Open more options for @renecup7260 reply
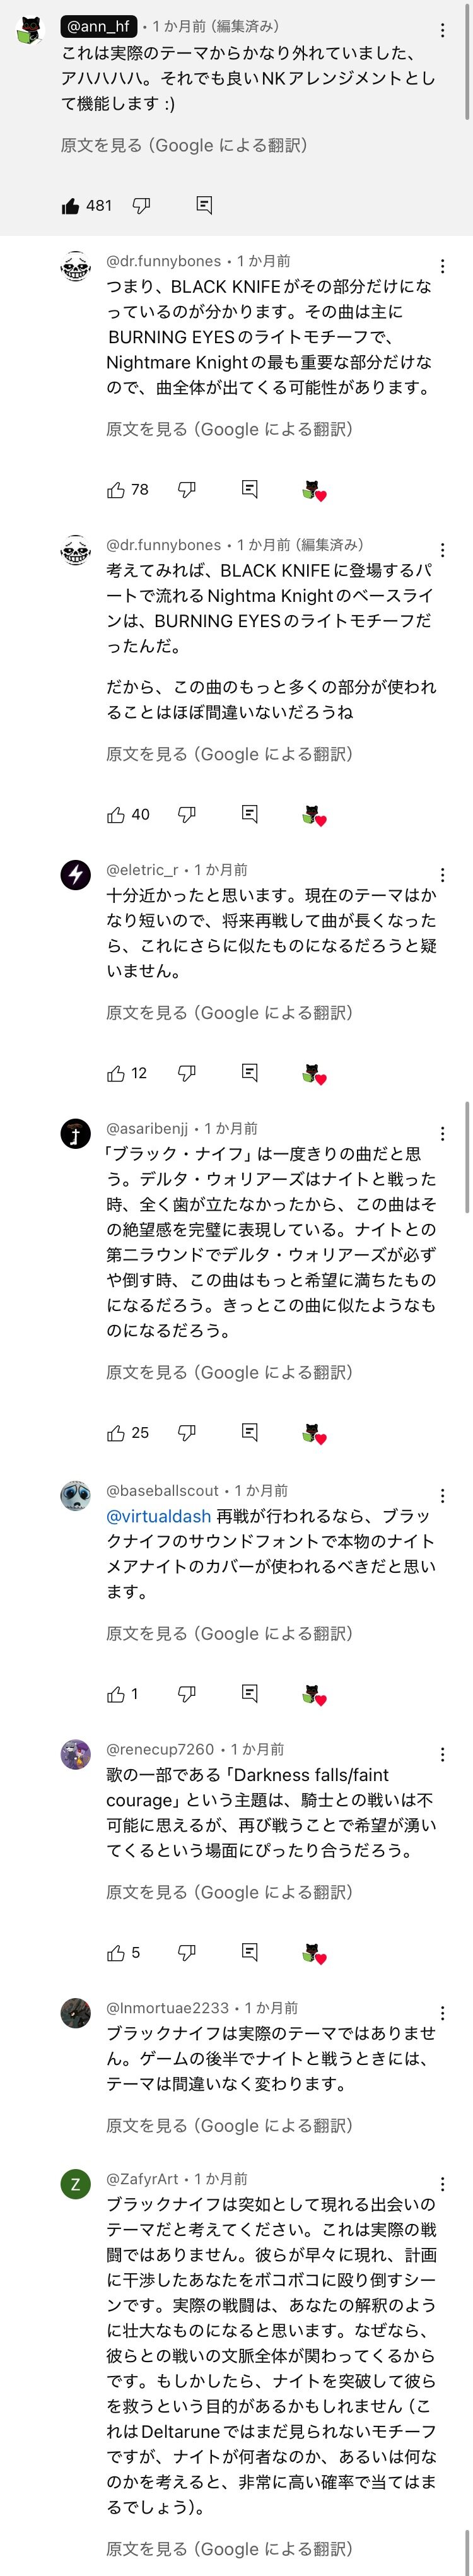 click(443, 1754)
